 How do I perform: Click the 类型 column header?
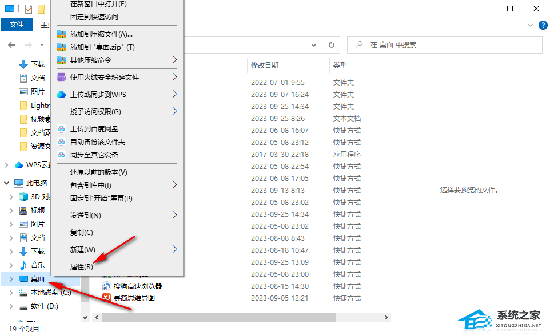340,65
